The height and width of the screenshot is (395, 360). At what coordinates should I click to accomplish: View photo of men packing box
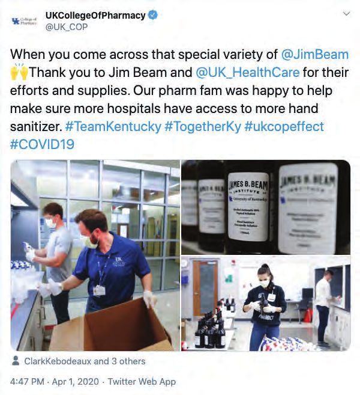coord(95,256)
